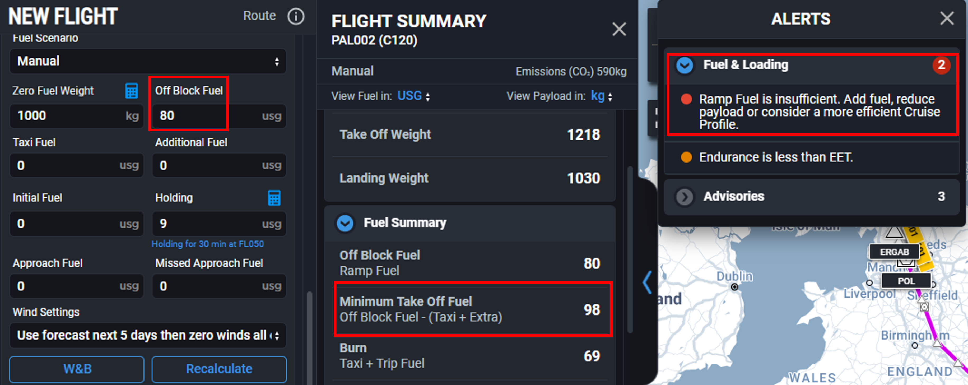Collapse the Fuel Summary section

tap(345, 223)
